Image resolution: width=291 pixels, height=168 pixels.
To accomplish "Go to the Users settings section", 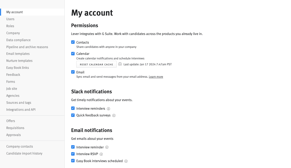I will (10, 19).
